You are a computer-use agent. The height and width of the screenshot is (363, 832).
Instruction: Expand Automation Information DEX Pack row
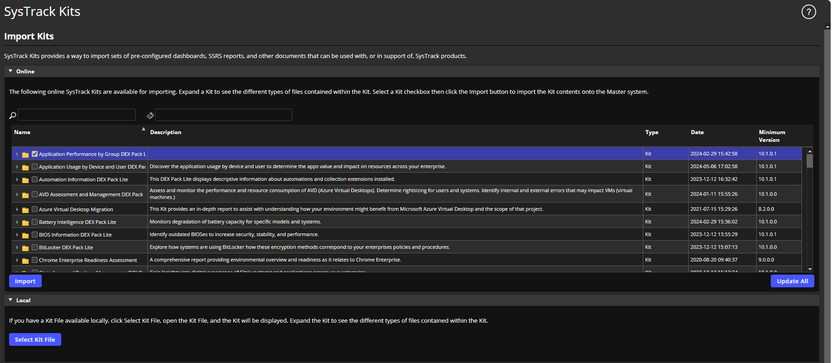pyautogui.click(x=17, y=180)
